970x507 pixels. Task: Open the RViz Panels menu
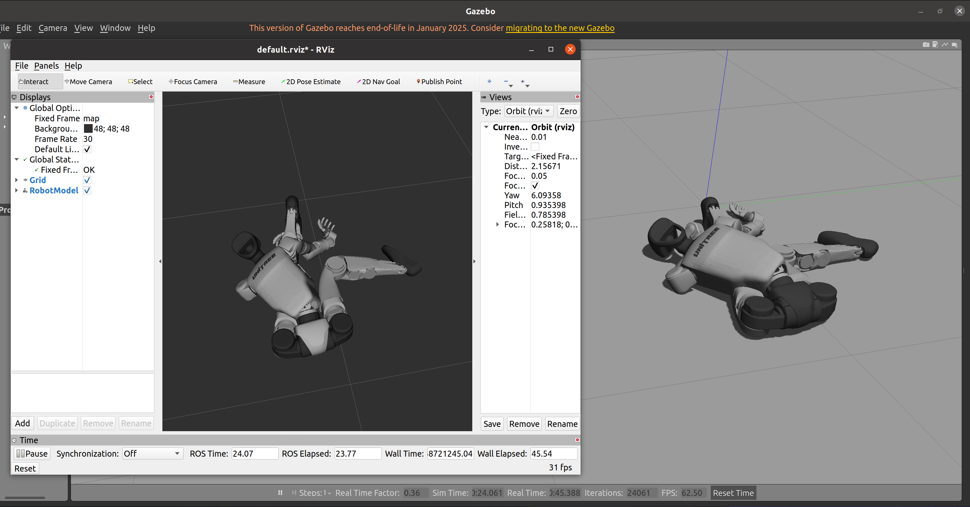click(46, 66)
